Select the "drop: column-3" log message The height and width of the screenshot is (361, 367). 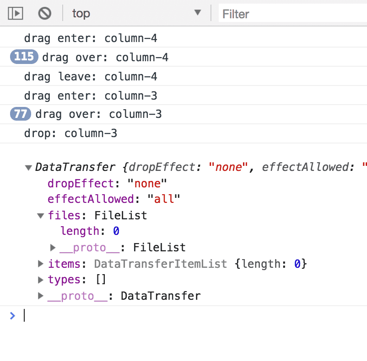coord(70,133)
